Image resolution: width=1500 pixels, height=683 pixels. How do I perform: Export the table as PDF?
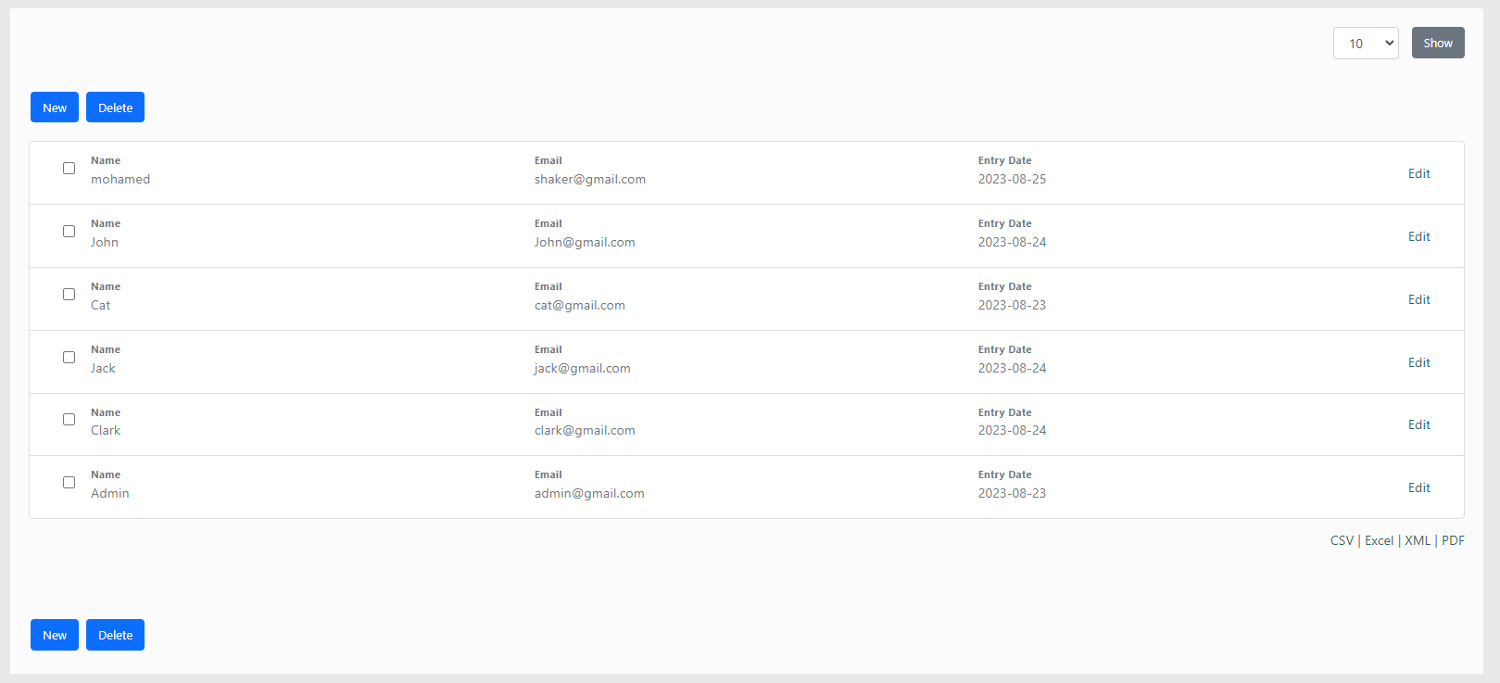click(x=1453, y=540)
